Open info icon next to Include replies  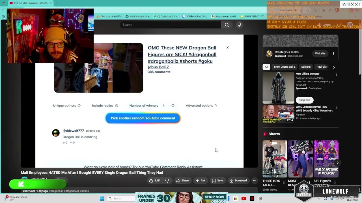click(117, 105)
